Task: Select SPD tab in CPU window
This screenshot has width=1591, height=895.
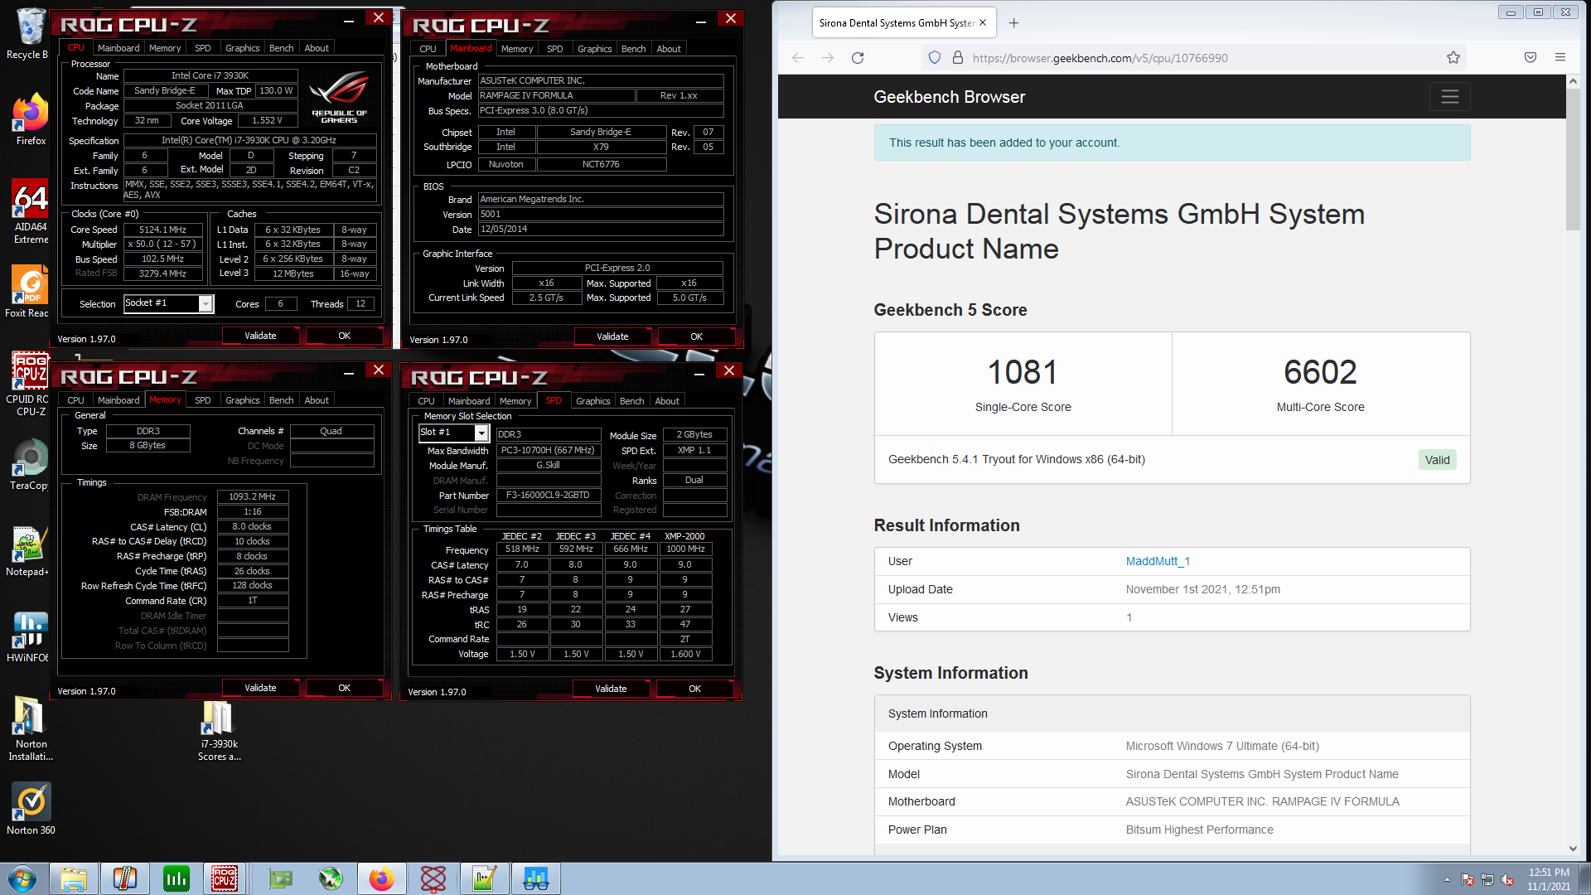Action: coord(202,48)
